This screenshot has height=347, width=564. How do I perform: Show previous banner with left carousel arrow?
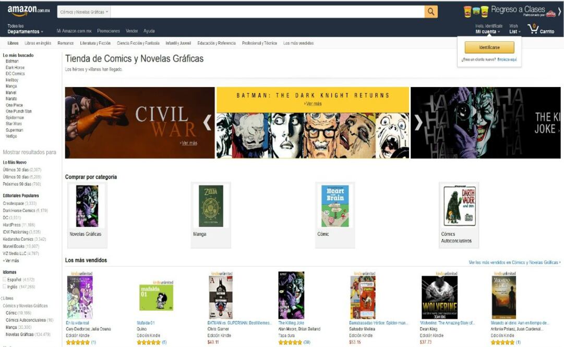[x=207, y=122]
